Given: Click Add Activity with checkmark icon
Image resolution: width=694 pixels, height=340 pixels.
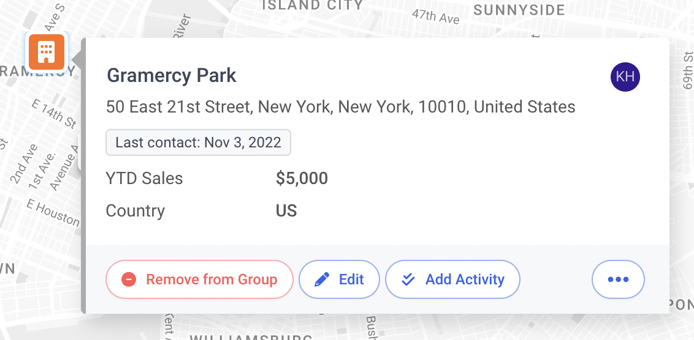Looking at the screenshot, I should coord(452,279).
